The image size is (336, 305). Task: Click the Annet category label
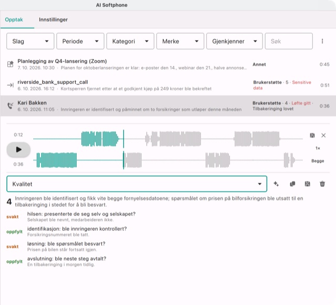point(259,65)
